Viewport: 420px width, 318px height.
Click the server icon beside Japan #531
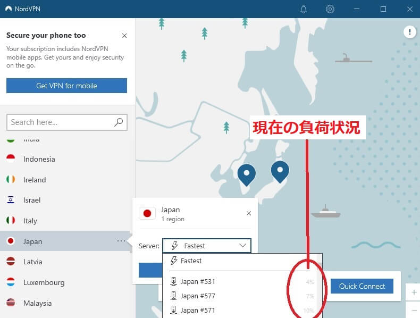click(x=173, y=281)
